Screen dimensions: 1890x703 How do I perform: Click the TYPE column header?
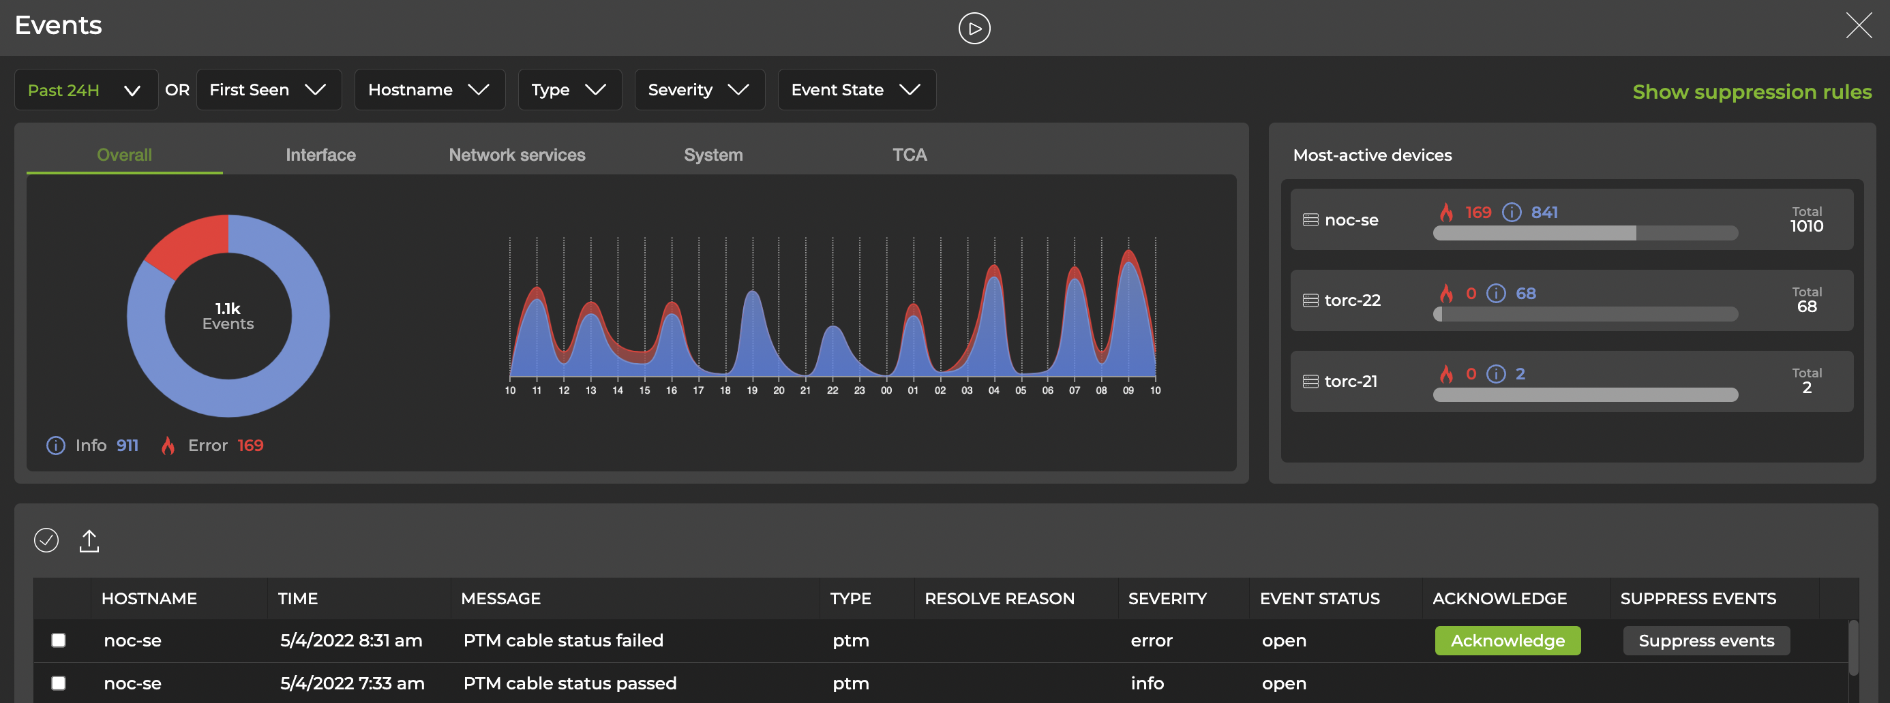tap(850, 598)
